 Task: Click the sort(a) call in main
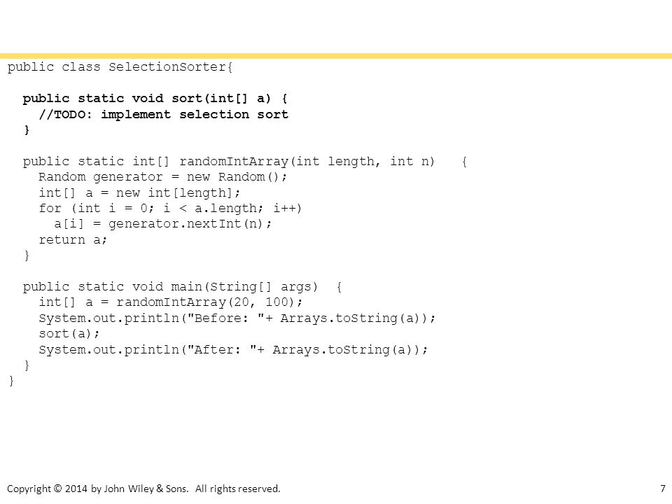(69, 333)
